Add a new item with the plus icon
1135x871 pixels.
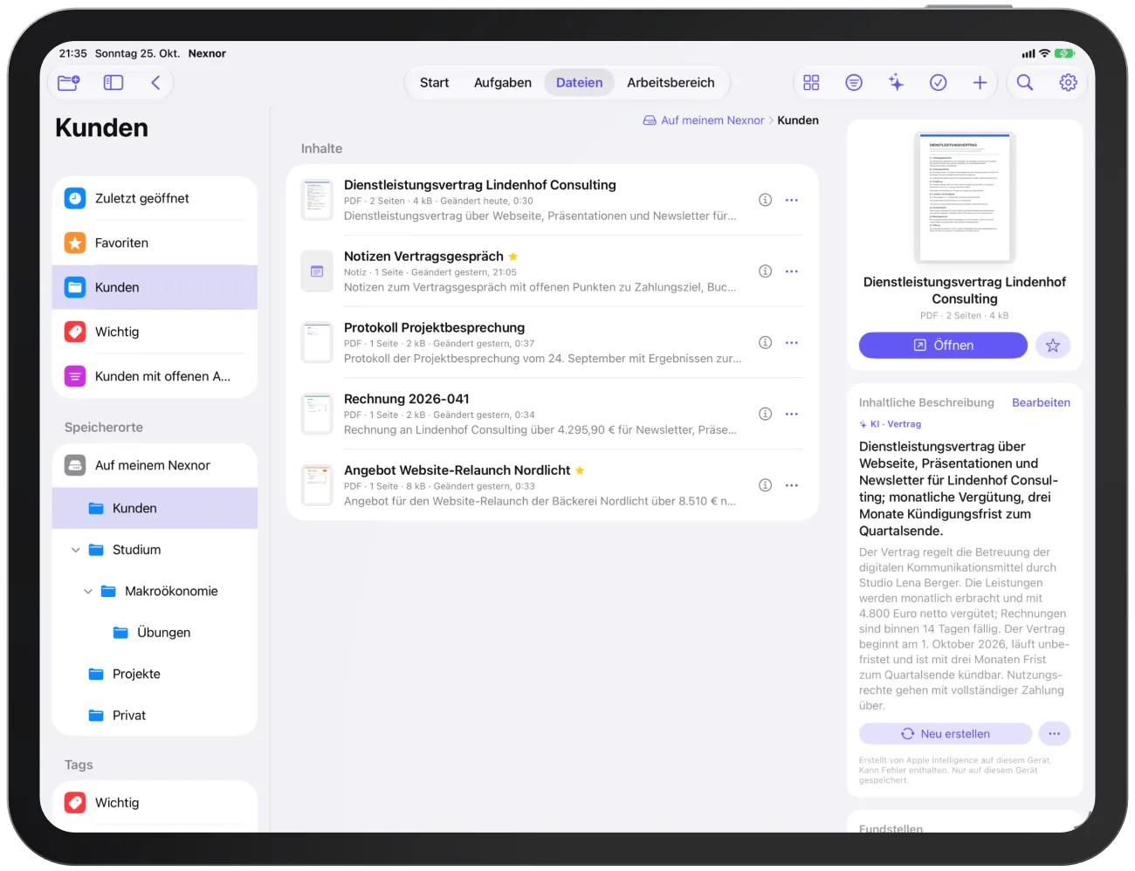980,83
